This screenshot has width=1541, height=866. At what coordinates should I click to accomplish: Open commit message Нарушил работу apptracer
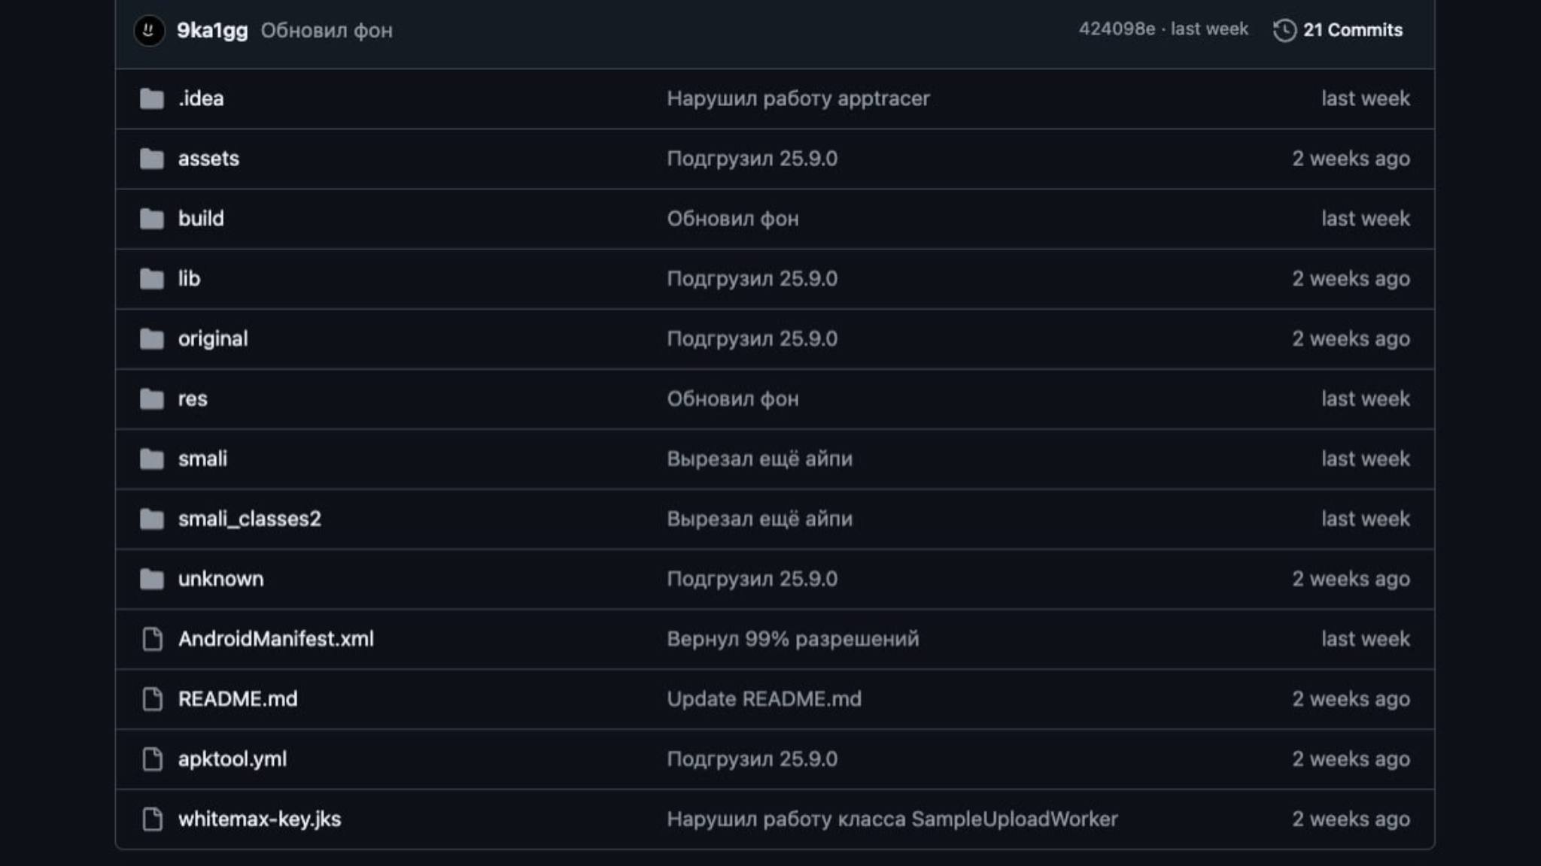[x=798, y=98]
